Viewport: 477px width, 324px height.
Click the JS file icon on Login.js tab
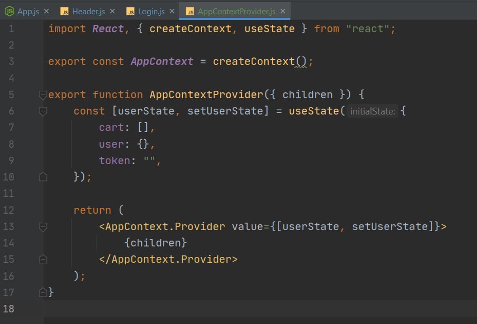[x=131, y=11]
